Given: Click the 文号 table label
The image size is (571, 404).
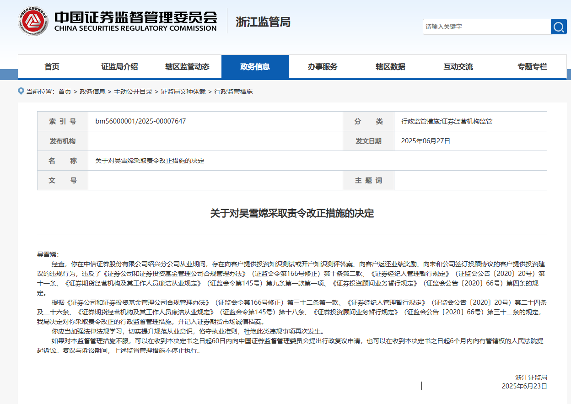Looking at the screenshot, I should pos(63,180).
